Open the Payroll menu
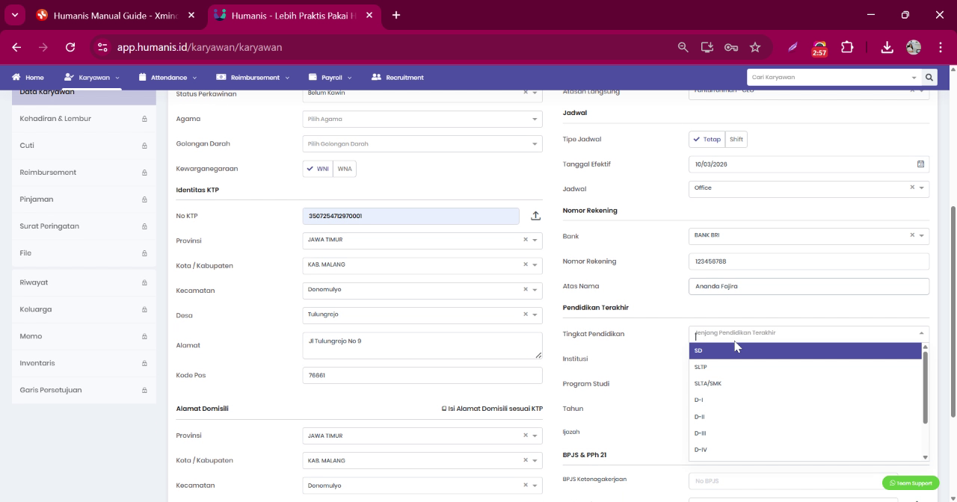Image resolution: width=957 pixels, height=502 pixels. pyautogui.click(x=330, y=78)
